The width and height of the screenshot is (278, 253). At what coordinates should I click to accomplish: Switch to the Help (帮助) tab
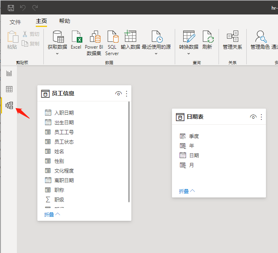(x=64, y=21)
